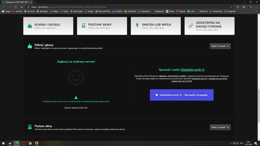Open the Interia bookmark
This screenshot has height=146, width=260.
click(x=170, y=11)
